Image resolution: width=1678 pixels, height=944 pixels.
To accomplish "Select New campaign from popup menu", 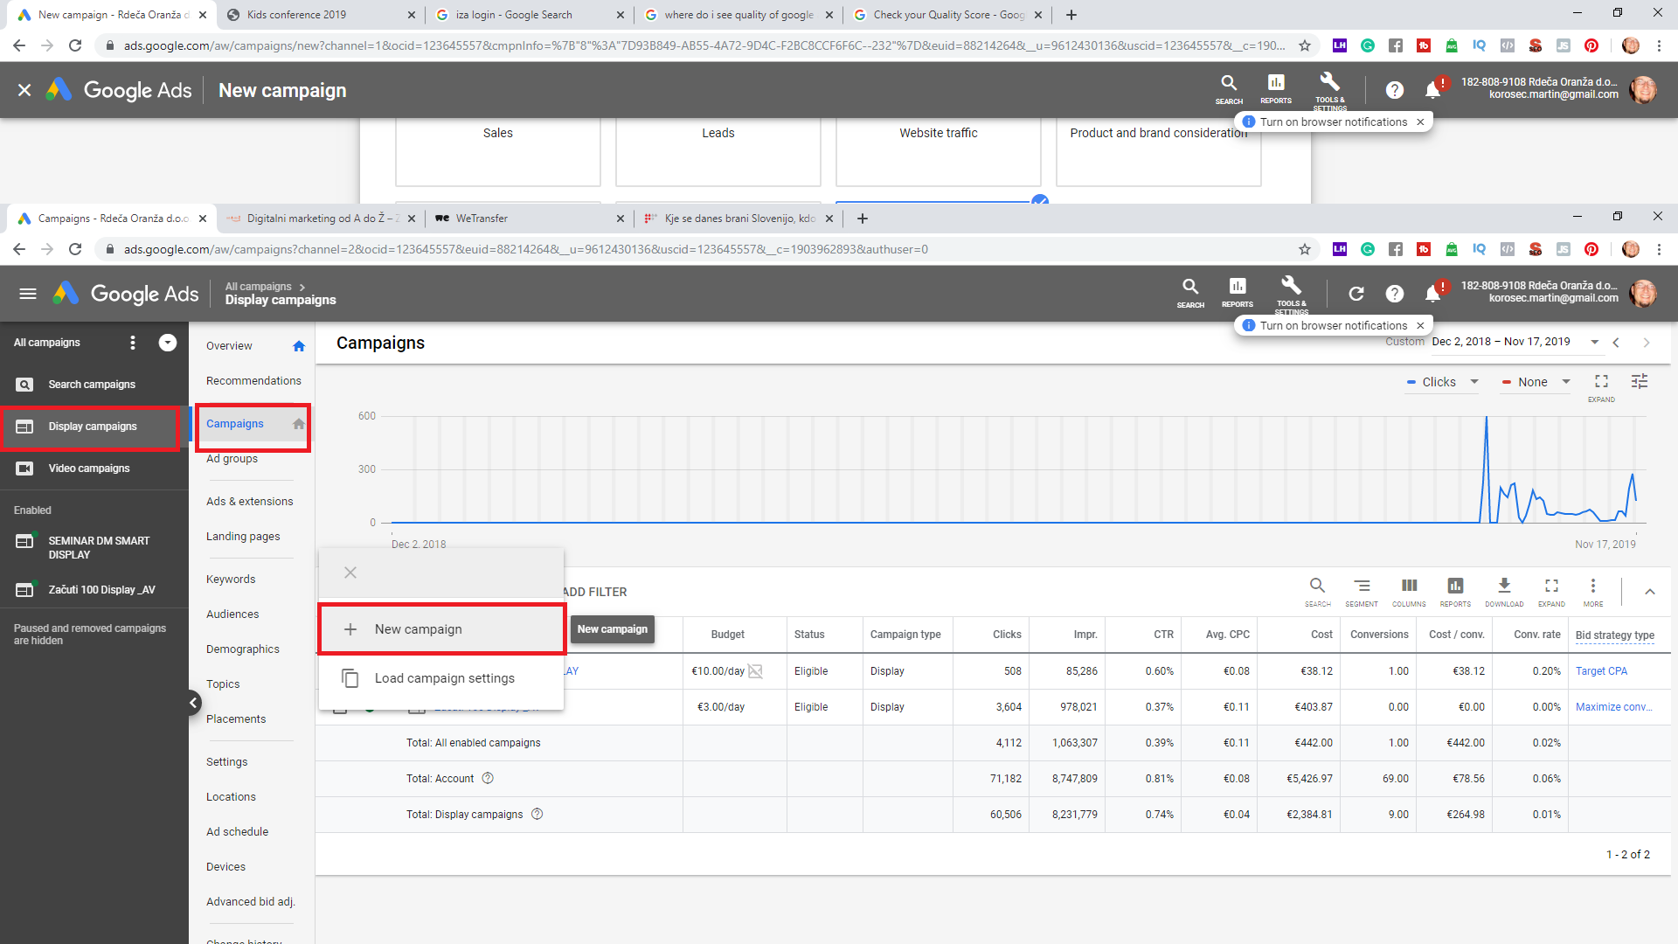I will click(x=418, y=629).
